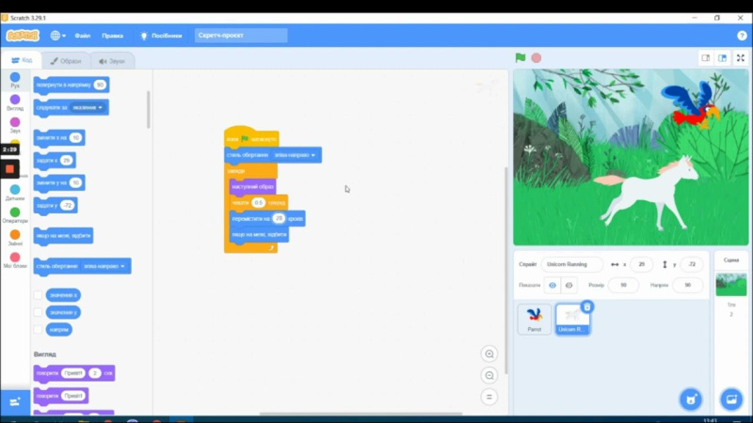Select the Parrot sprite thumbnail
The image size is (753, 423).
coord(535,319)
